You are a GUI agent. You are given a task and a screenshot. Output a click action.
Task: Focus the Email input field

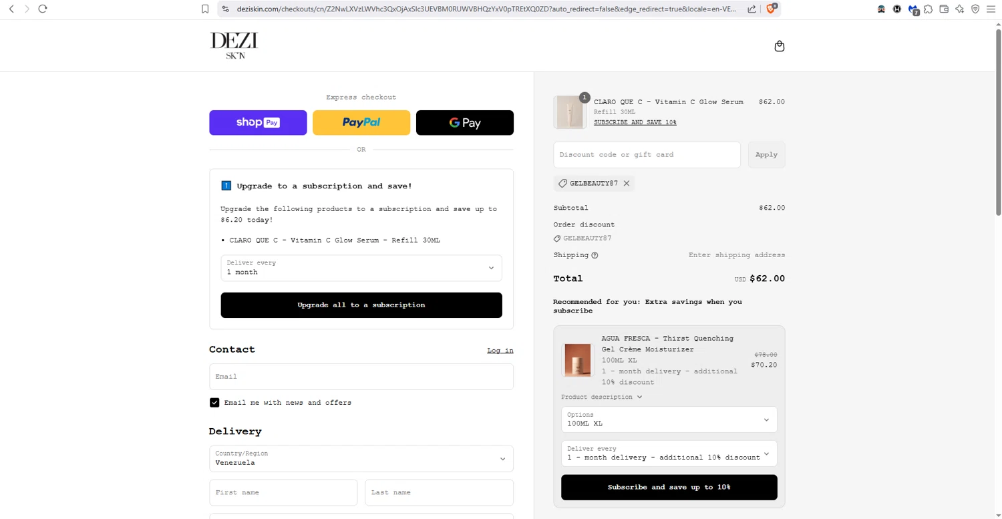(361, 377)
